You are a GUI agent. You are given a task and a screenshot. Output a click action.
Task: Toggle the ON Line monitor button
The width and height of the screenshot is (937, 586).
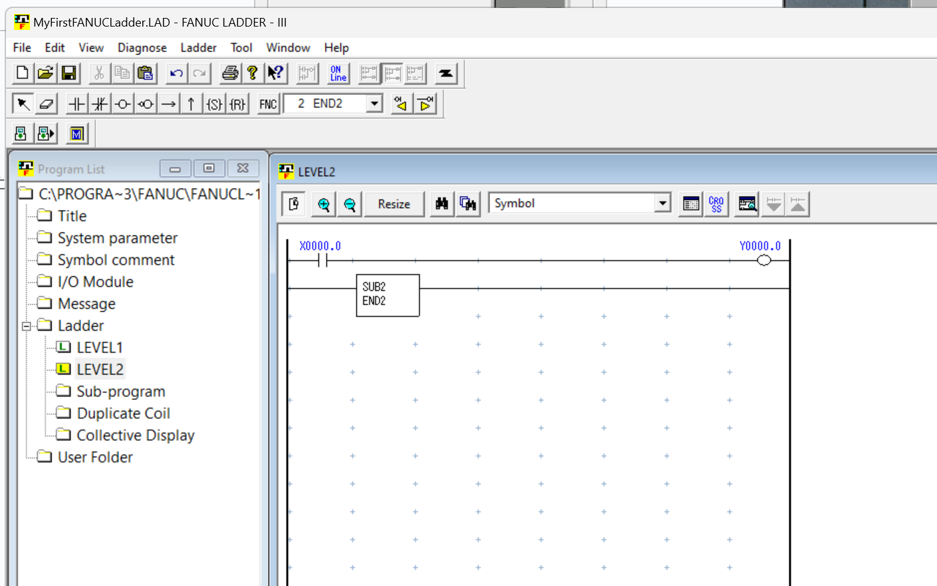(x=338, y=73)
